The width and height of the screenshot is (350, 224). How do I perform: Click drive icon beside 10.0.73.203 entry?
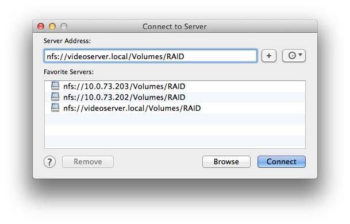pyautogui.click(x=55, y=86)
